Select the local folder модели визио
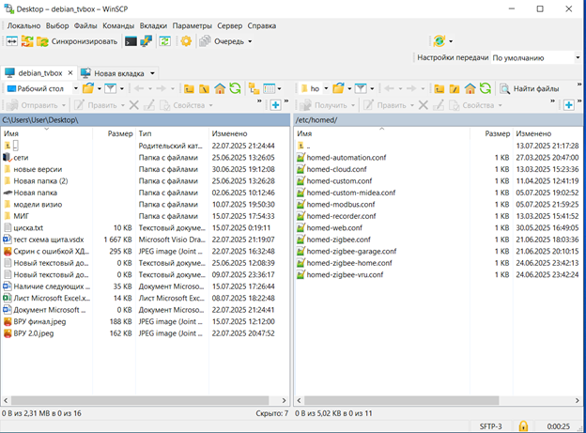The height and width of the screenshot is (433, 586). pos(38,205)
